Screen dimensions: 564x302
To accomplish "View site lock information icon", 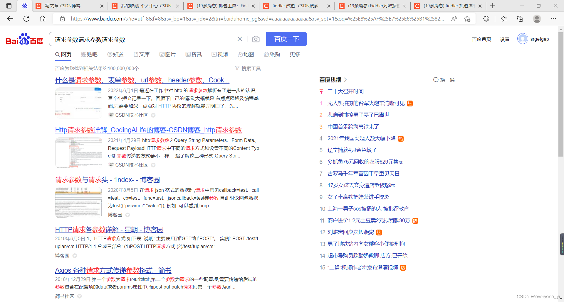I will [62, 19].
